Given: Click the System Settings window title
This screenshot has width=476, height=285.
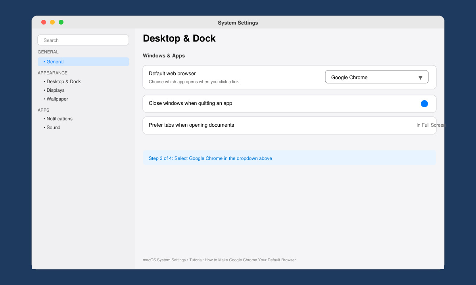Looking at the screenshot, I should click(x=238, y=23).
